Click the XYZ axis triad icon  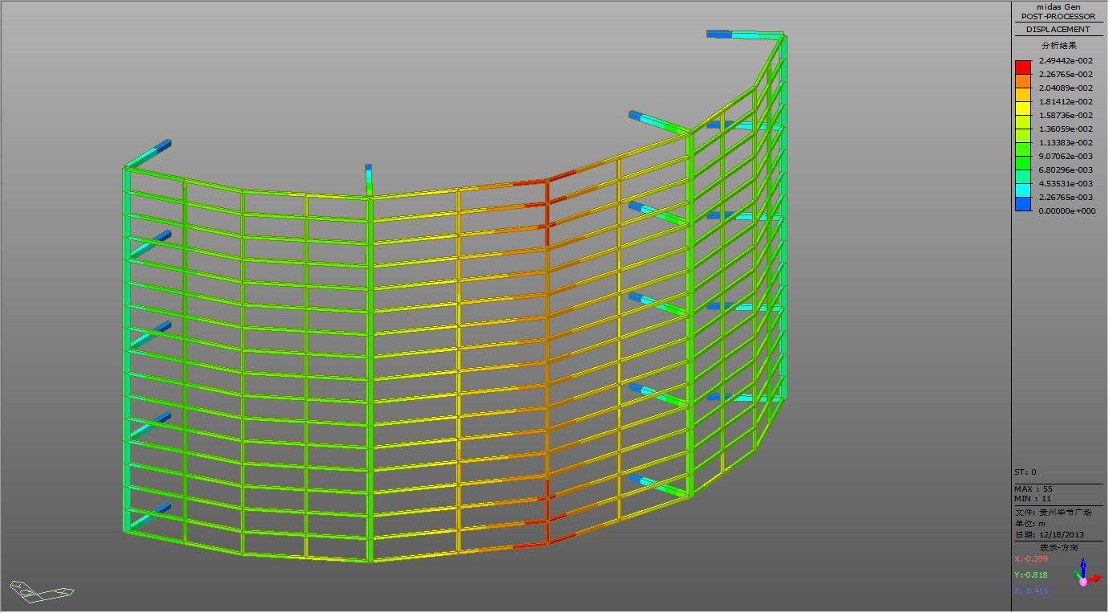[1083, 574]
